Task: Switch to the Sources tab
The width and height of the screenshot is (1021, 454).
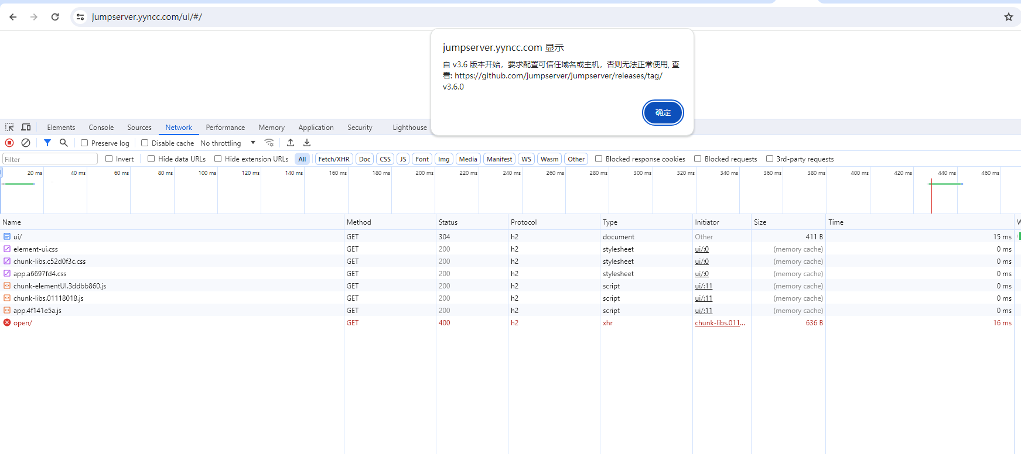Action: point(139,127)
